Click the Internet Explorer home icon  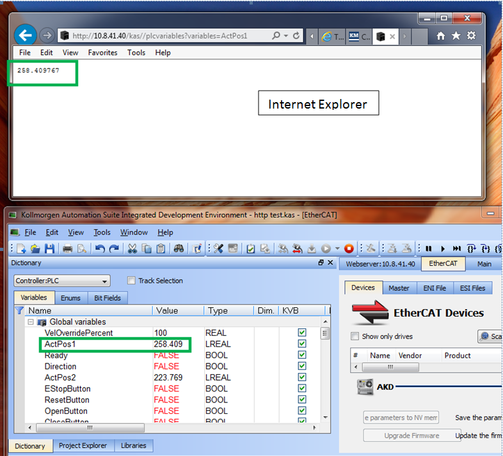point(441,36)
